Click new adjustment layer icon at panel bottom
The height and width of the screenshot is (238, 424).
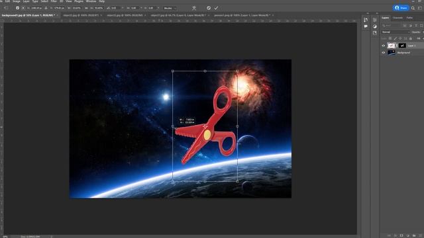point(407,235)
